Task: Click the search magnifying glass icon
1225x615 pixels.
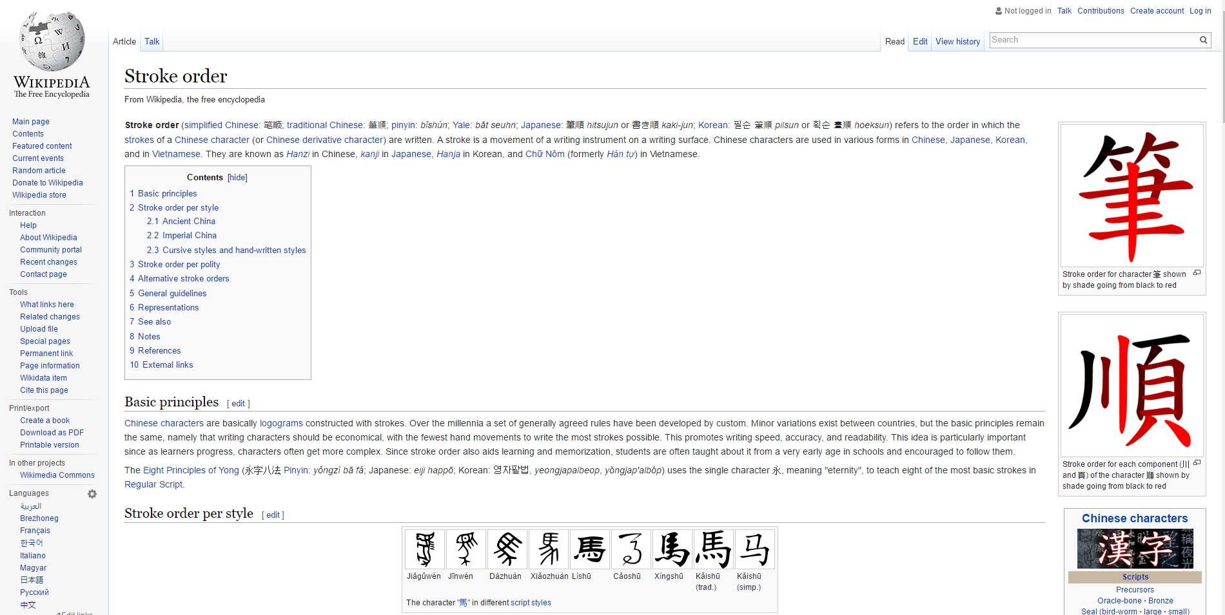Action: point(1203,40)
